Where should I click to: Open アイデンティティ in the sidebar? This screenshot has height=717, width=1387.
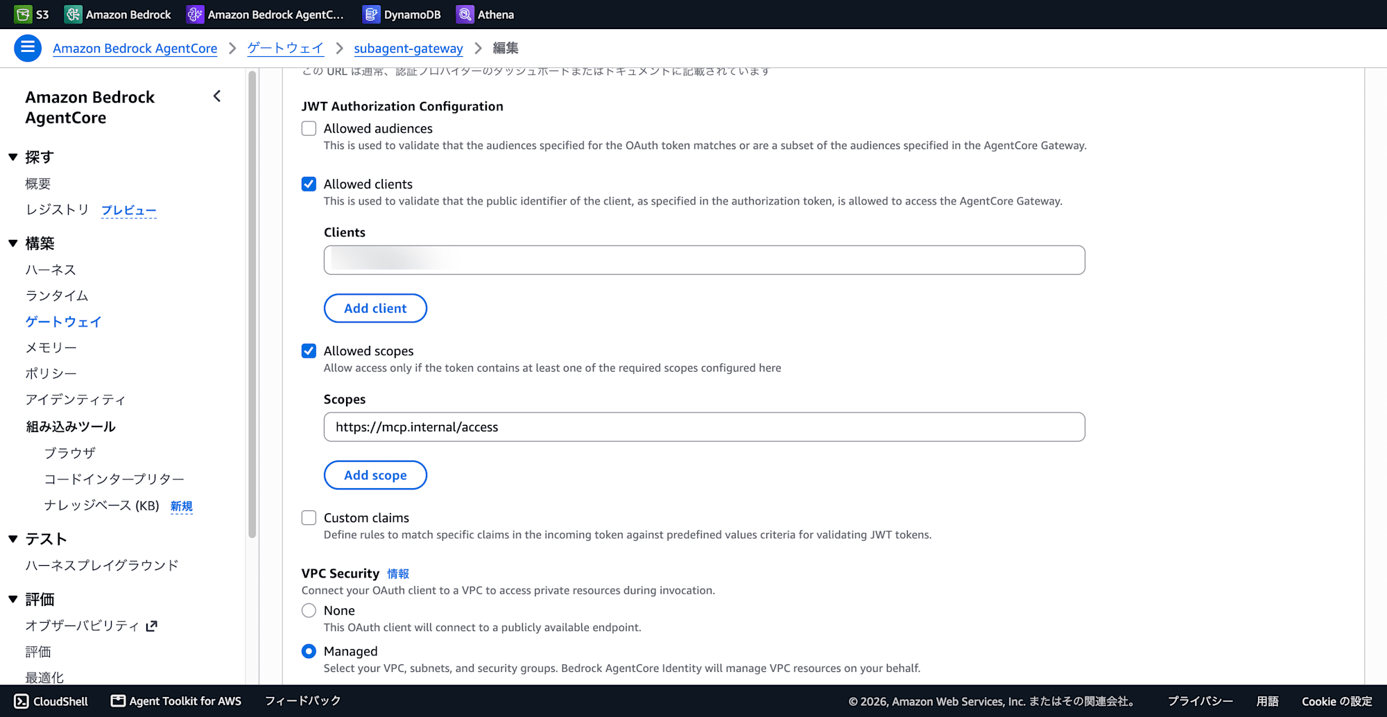76,399
